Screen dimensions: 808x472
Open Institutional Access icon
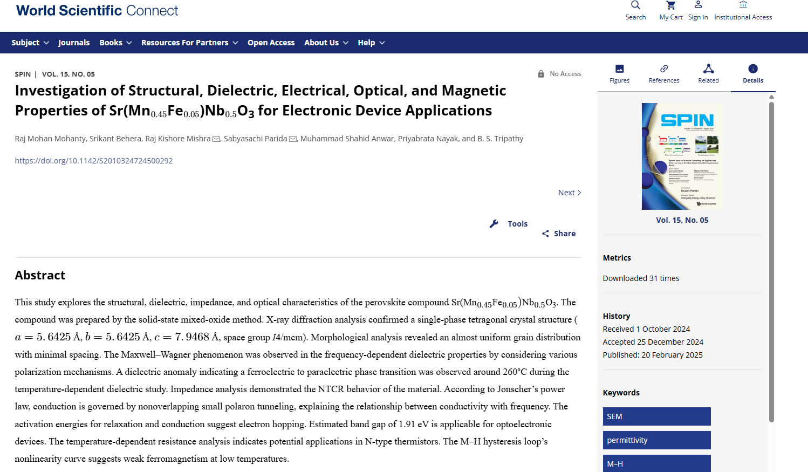[x=743, y=5]
